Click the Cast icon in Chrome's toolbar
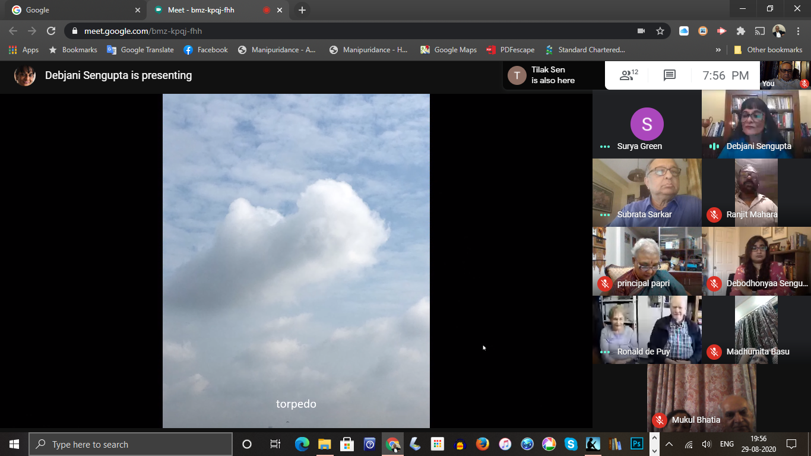This screenshot has height=456, width=811. point(759,31)
